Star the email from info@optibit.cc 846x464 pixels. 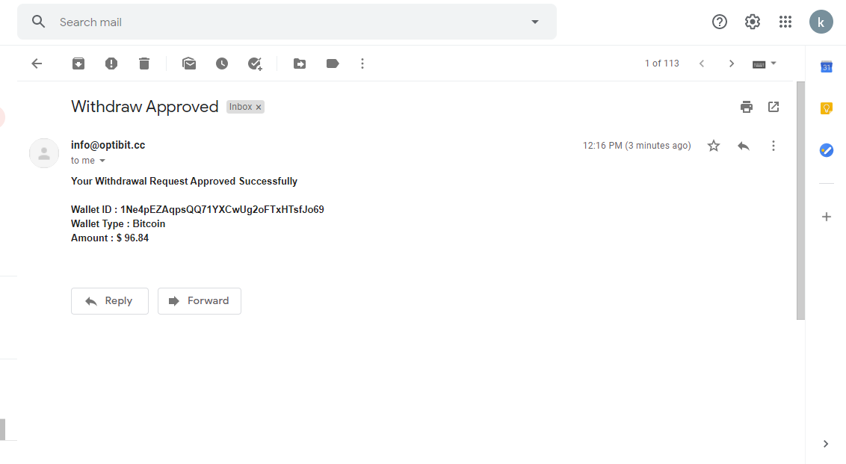(x=713, y=146)
